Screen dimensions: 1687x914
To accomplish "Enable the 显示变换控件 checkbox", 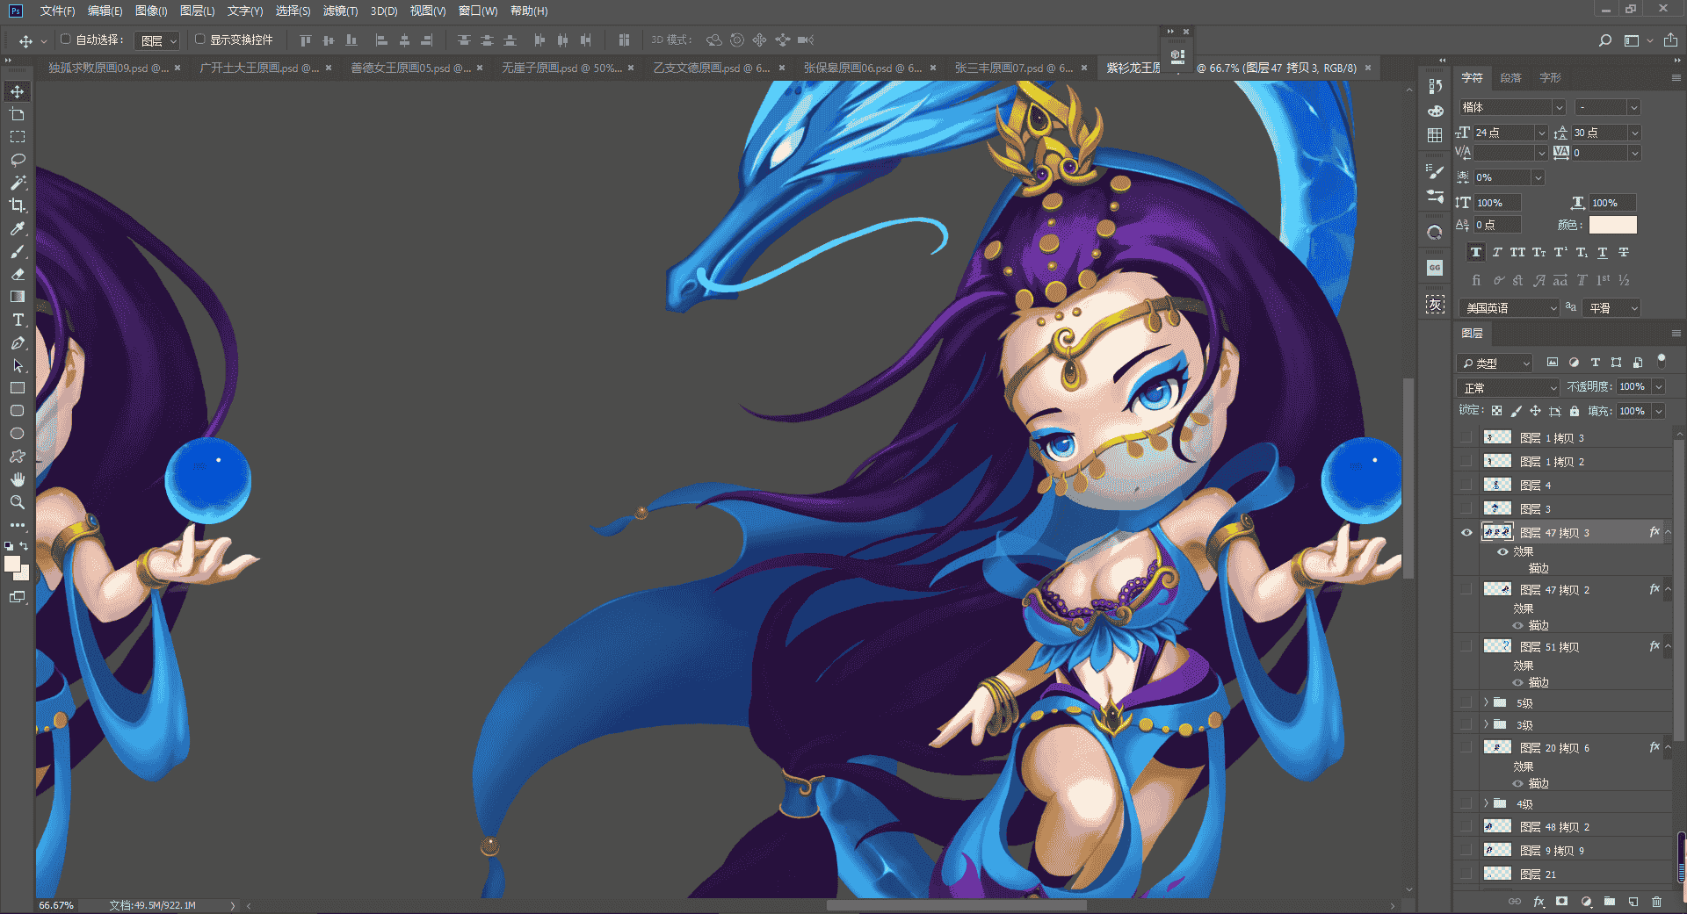I will [199, 40].
